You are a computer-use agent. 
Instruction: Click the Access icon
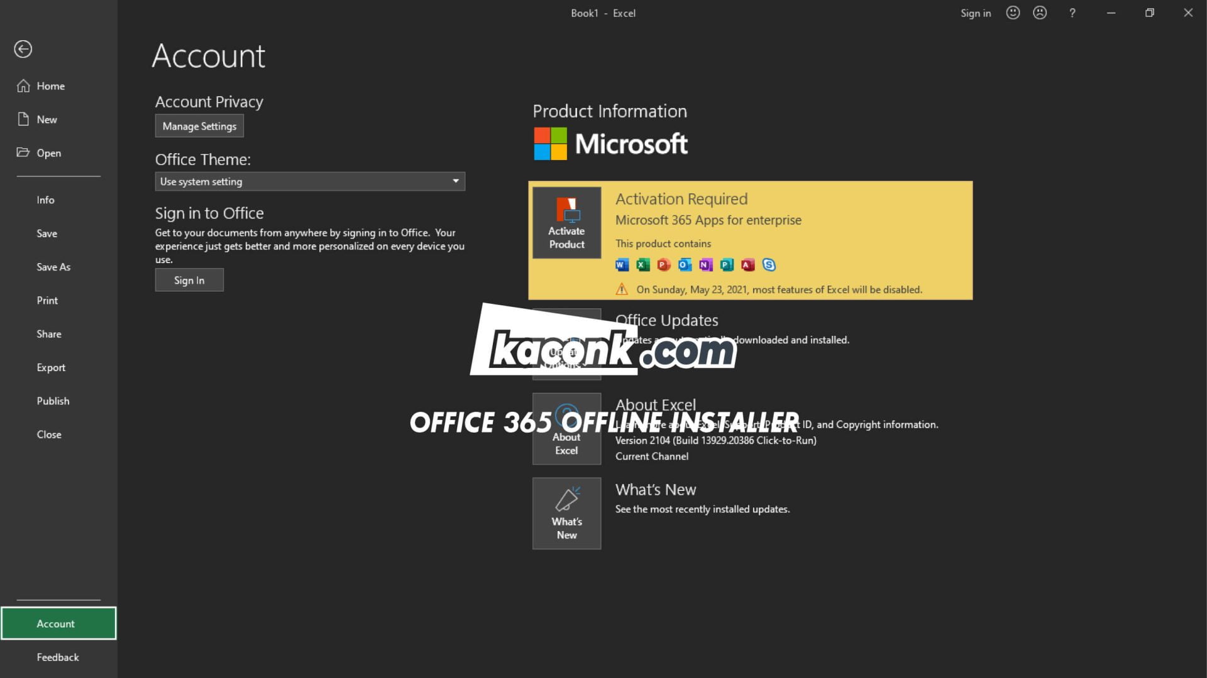tap(747, 265)
